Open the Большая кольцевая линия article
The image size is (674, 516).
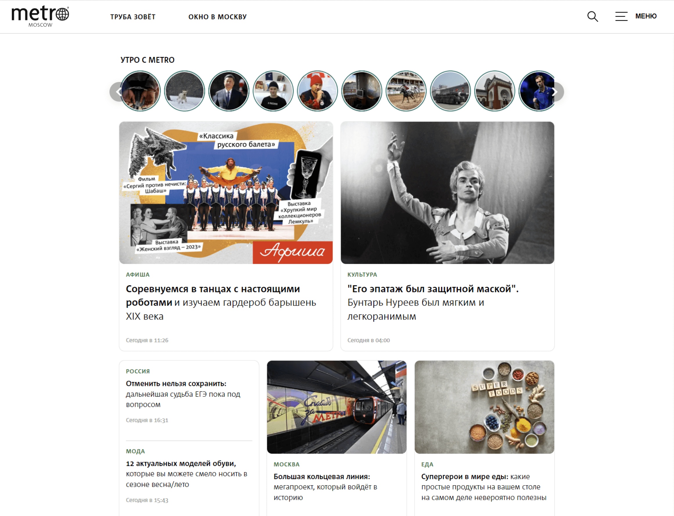pyautogui.click(x=325, y=487)
